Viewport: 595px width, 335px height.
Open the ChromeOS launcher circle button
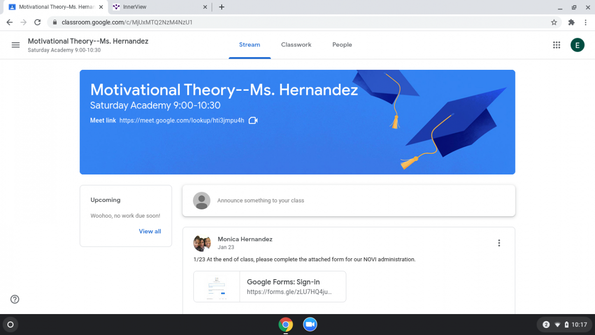tap(11, 325)
